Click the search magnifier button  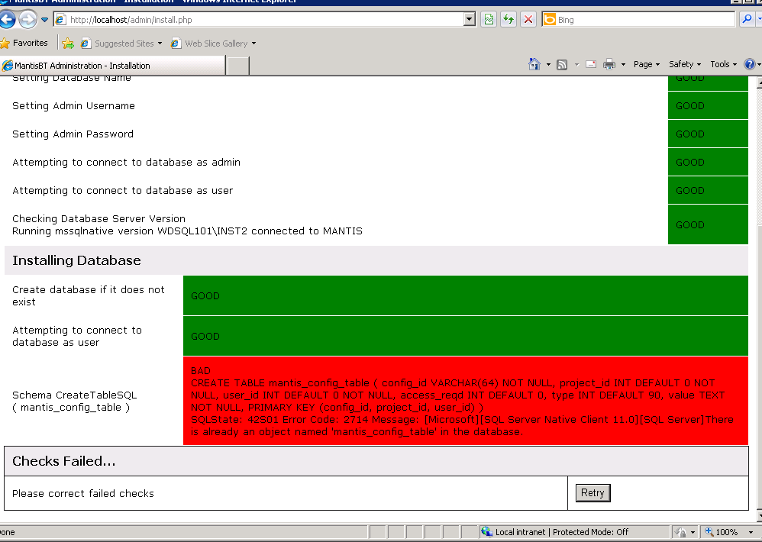(747, 20)
